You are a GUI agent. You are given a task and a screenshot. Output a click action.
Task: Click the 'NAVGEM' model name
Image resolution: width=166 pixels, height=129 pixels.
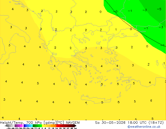tap(73, 123)
